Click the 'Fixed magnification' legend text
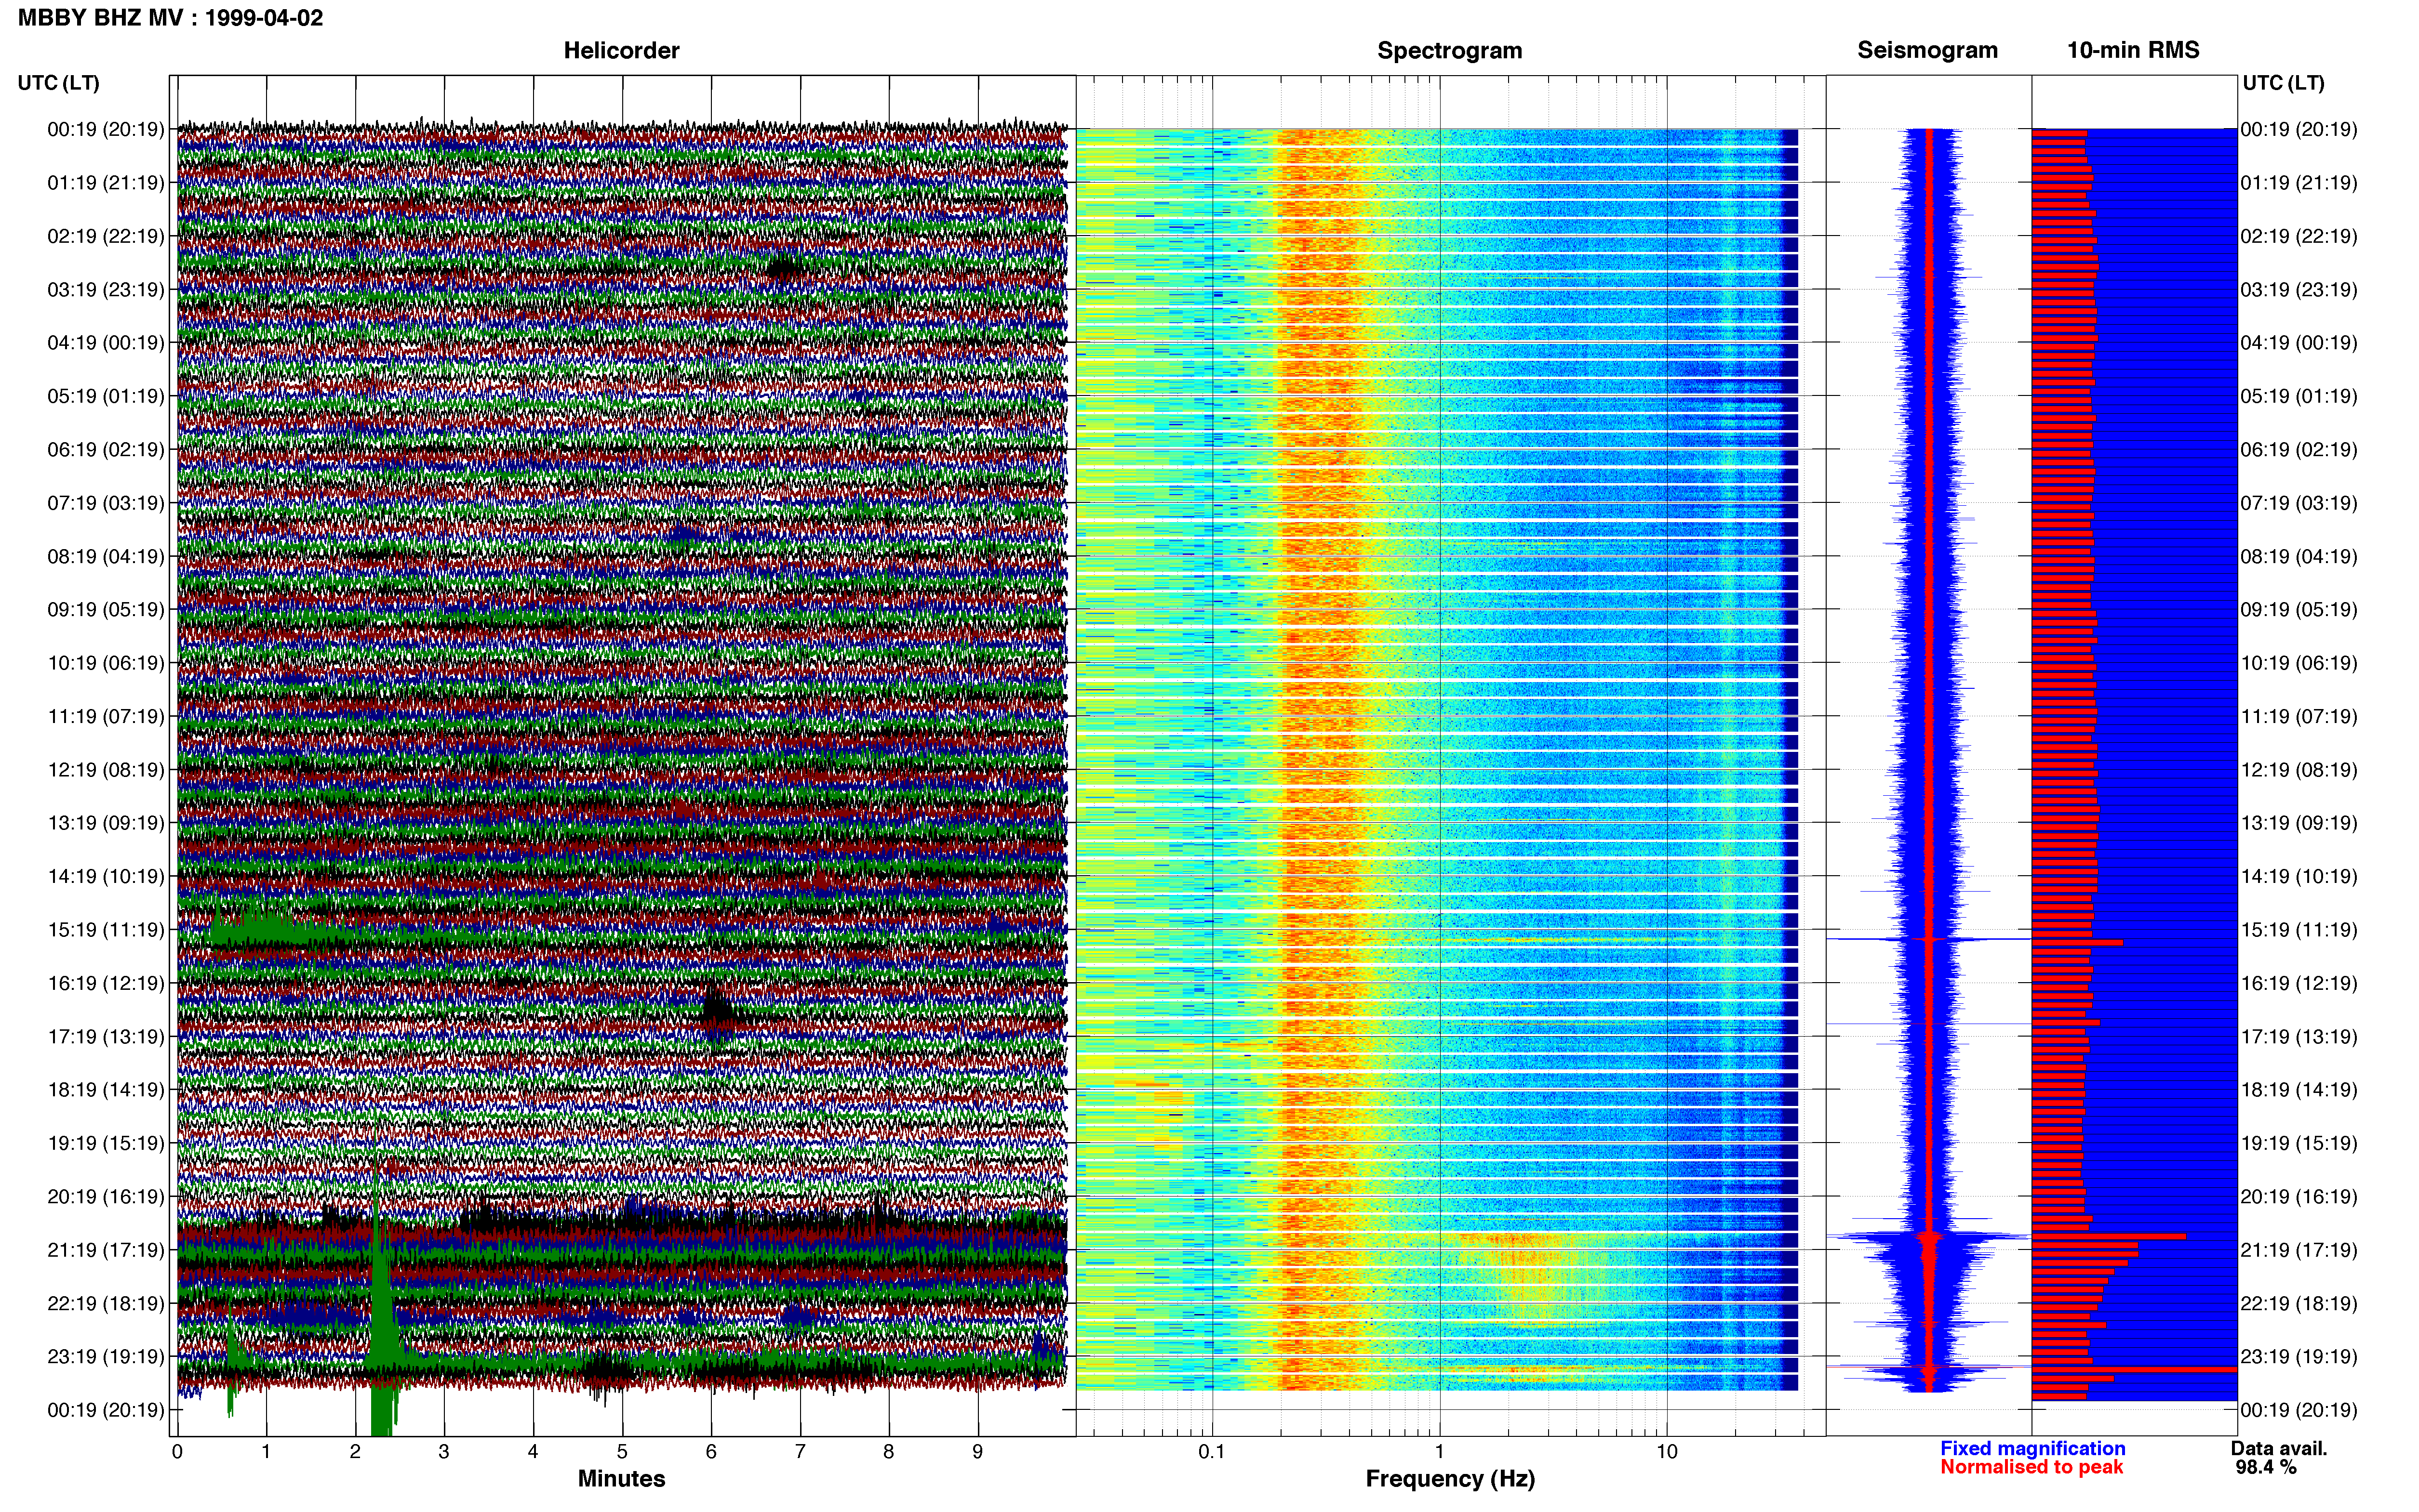 (x=2032, y=1448)
